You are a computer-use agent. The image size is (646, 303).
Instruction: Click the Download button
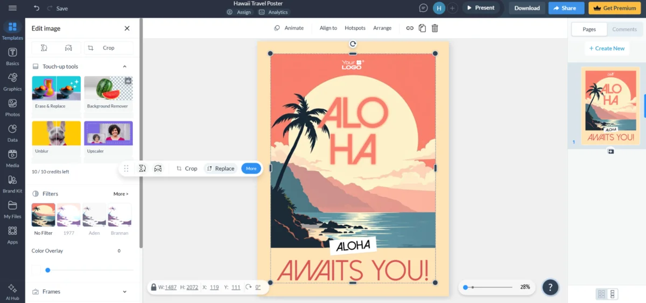[x=526, y=8]
